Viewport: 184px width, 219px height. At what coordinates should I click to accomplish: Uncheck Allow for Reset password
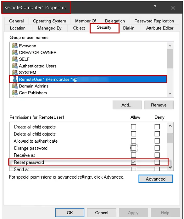tap(134, 162)
